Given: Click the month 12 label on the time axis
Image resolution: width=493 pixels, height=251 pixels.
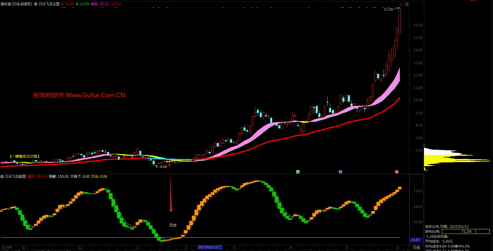Looking at the screenshot, I should pyautogui.click(x=80, y=248).
